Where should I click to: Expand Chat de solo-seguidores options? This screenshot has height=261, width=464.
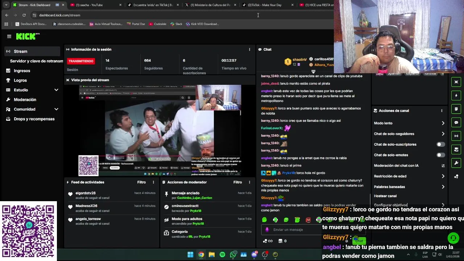(443, 134)
